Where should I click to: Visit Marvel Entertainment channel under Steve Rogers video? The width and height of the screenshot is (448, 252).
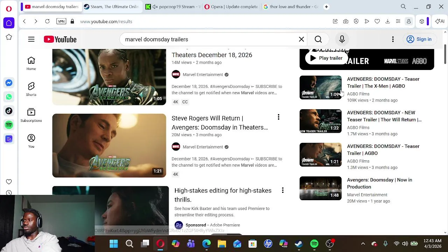click(x=203, y=147)
